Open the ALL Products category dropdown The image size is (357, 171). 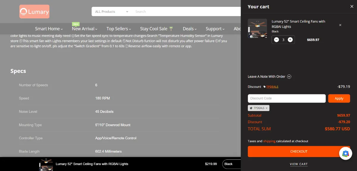point(112,12)
